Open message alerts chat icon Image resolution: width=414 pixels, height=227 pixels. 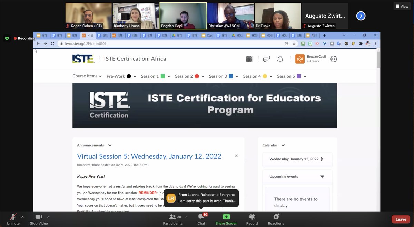pos(266,59)
